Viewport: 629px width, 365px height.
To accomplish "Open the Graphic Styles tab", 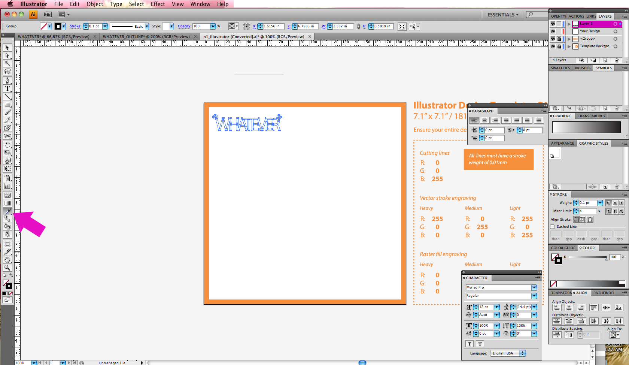I will pos(593,143).
